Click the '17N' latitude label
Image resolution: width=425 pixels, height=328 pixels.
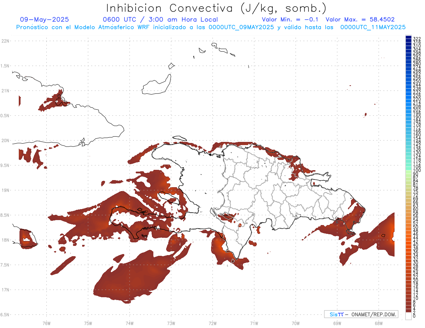tap(5, 290)
